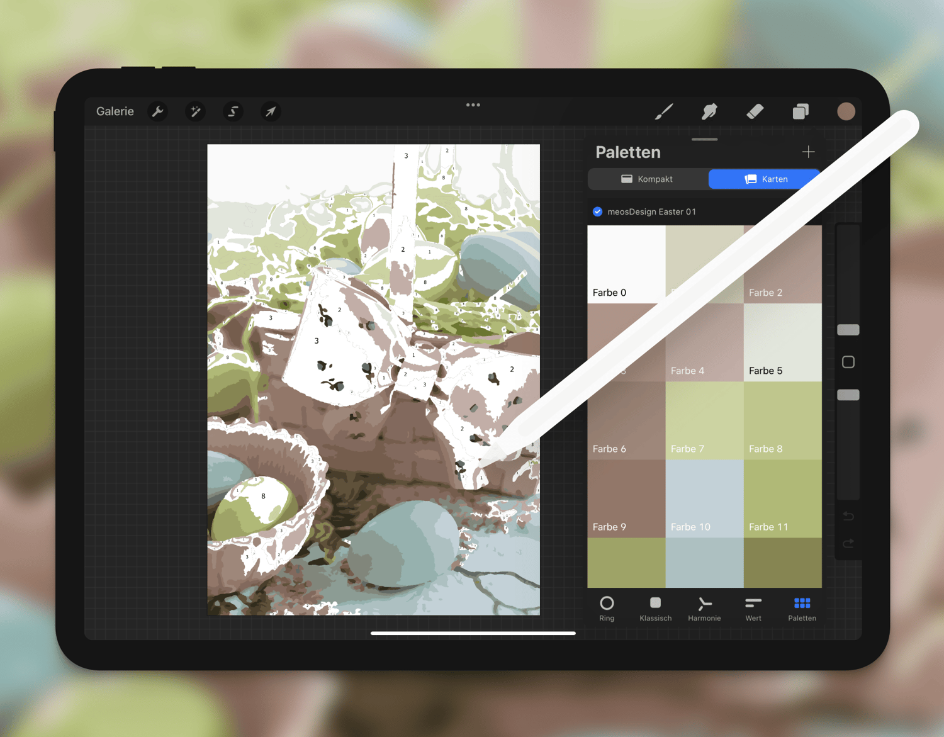944x737 pixels.
Task: Pick the olive swatch below Farbe 9
Action: 626,563
